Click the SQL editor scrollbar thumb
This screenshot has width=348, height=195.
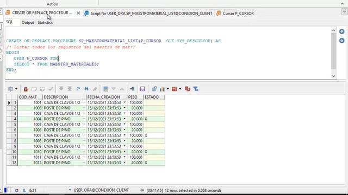[333, 51]
